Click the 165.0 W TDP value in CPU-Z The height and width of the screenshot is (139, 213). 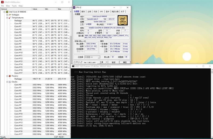[111, 19]
